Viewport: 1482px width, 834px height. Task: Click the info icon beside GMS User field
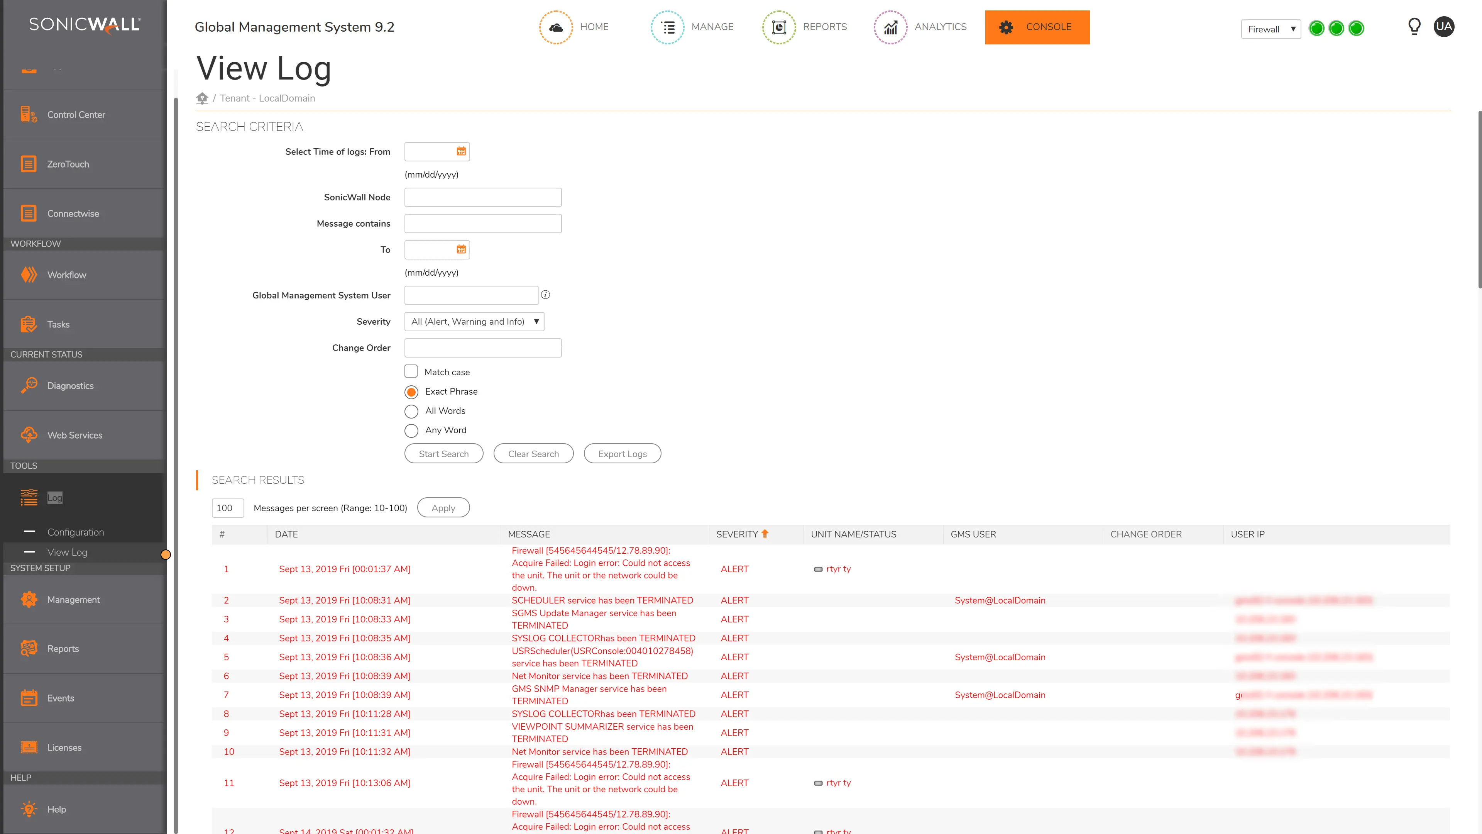(x=545, y=295)
